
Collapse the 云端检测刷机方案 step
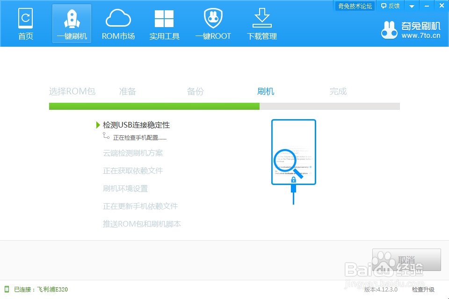(134, 153)
